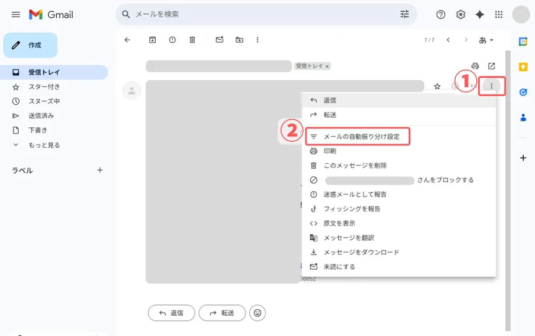Select メッセージを翻訳 menu item
Screen dimensions: 535x336
[399, 238]
